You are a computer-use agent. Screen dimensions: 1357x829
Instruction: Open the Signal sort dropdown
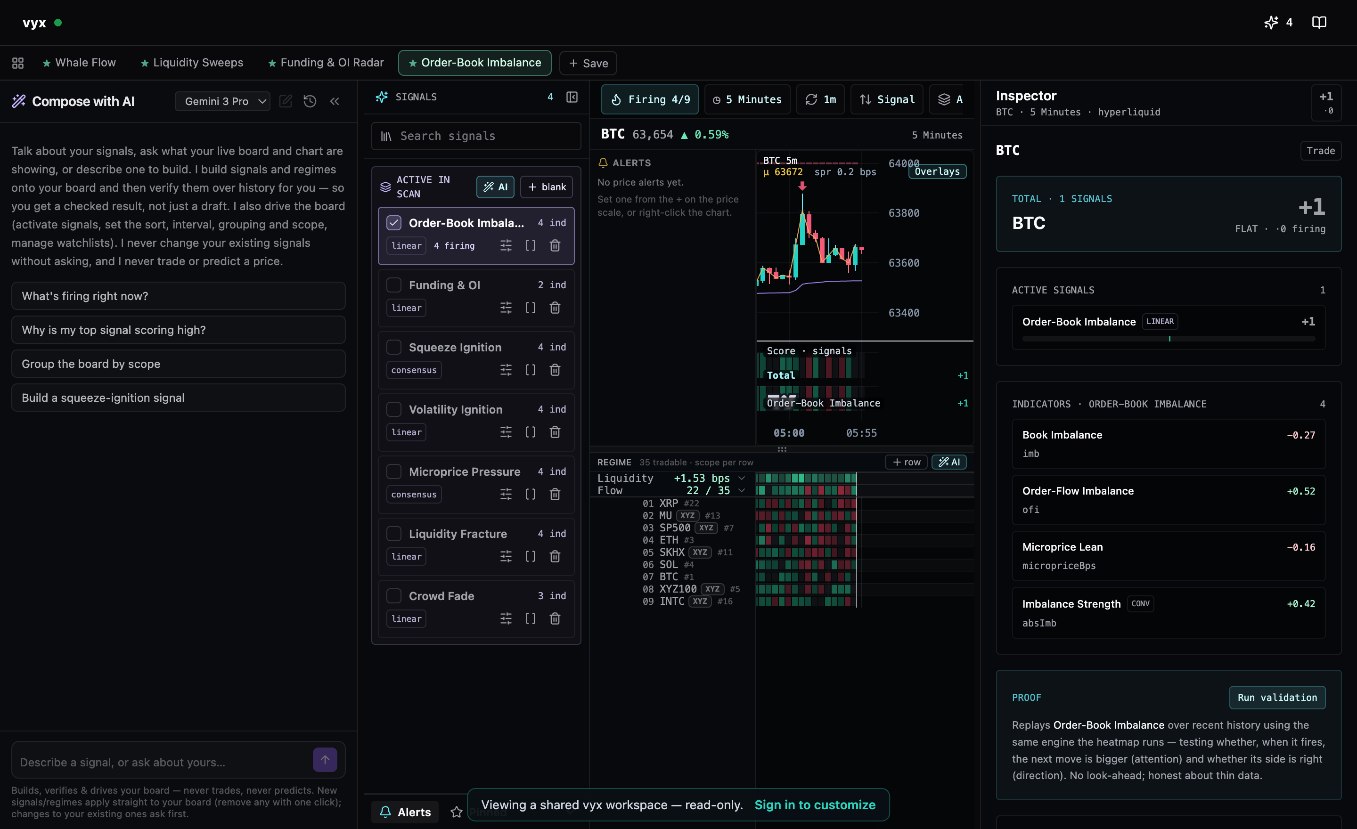pyautogui.click(x=887, y=100)
